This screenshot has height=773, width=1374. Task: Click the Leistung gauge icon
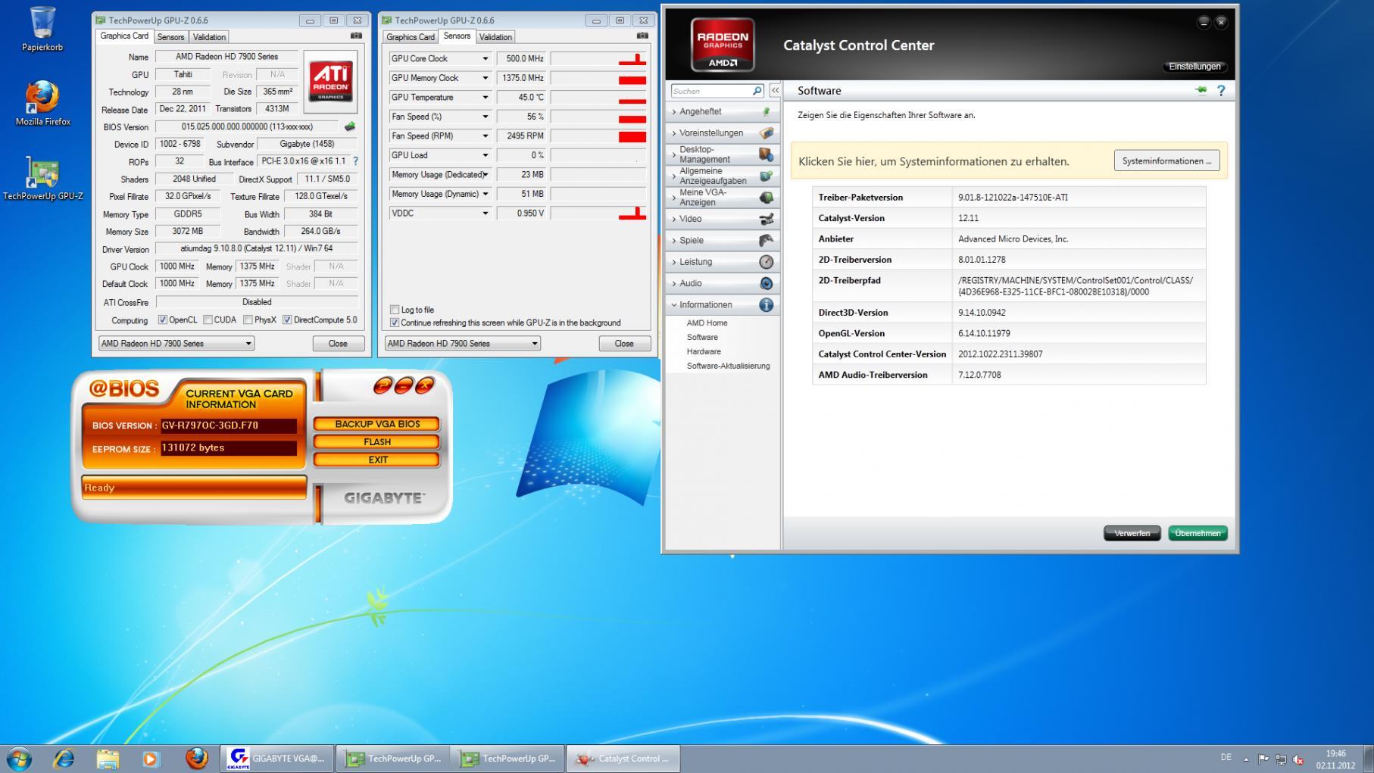(767, 262)
